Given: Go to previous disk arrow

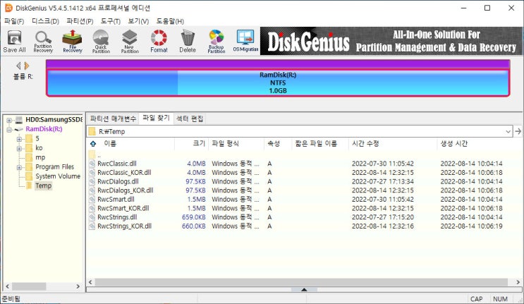Looking at the screenshot, I should [19, 66].
